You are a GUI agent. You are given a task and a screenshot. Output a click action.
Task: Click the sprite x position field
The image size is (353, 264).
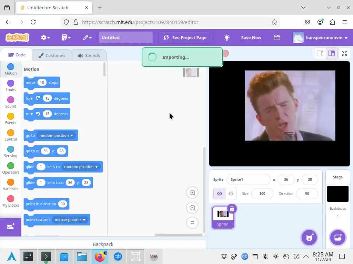tap(286, 179)
